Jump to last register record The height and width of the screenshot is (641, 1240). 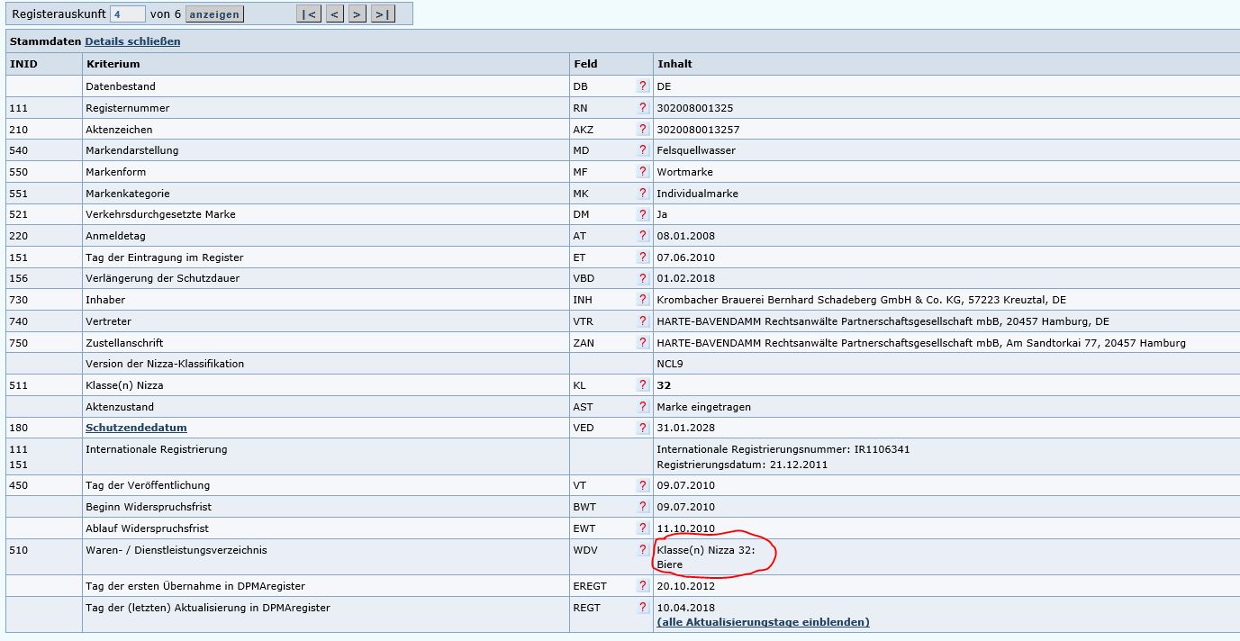383,14
